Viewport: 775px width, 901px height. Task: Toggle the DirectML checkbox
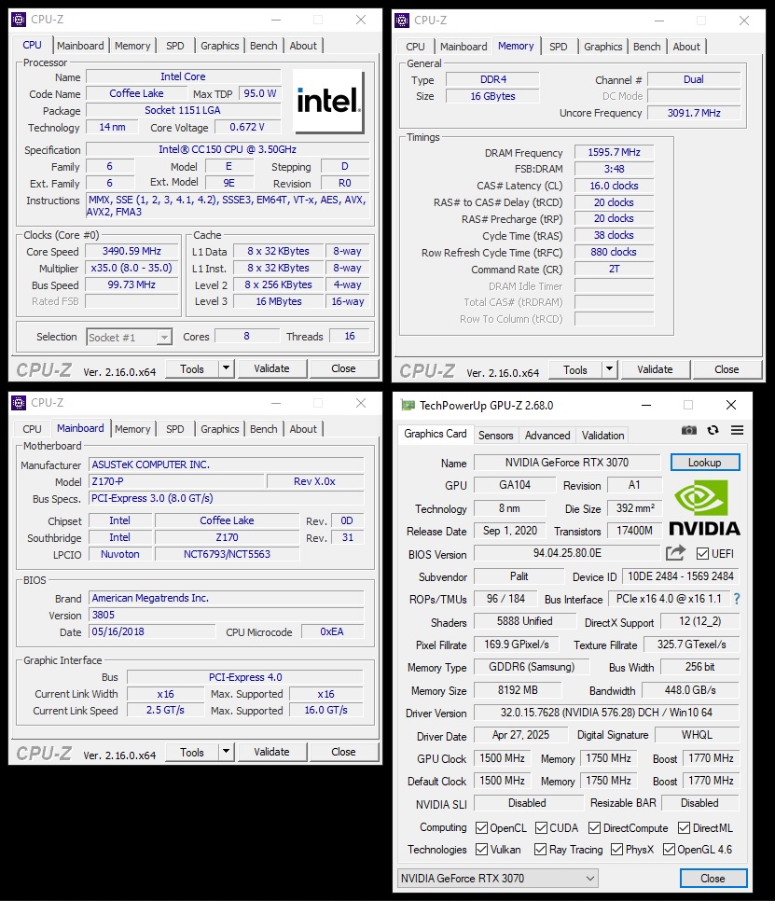coord(684,828)
